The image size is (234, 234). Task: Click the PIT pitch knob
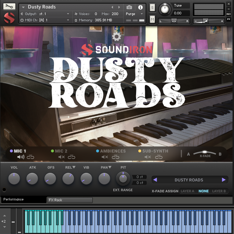click(123, 178)
